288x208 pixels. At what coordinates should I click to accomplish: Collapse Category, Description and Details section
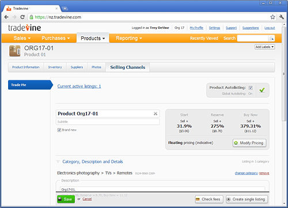[58, 162]
